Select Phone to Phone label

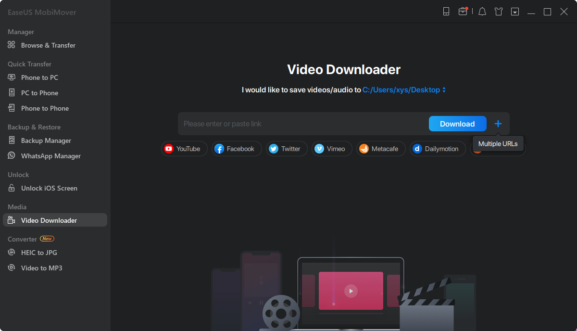[x=45, y=108]
